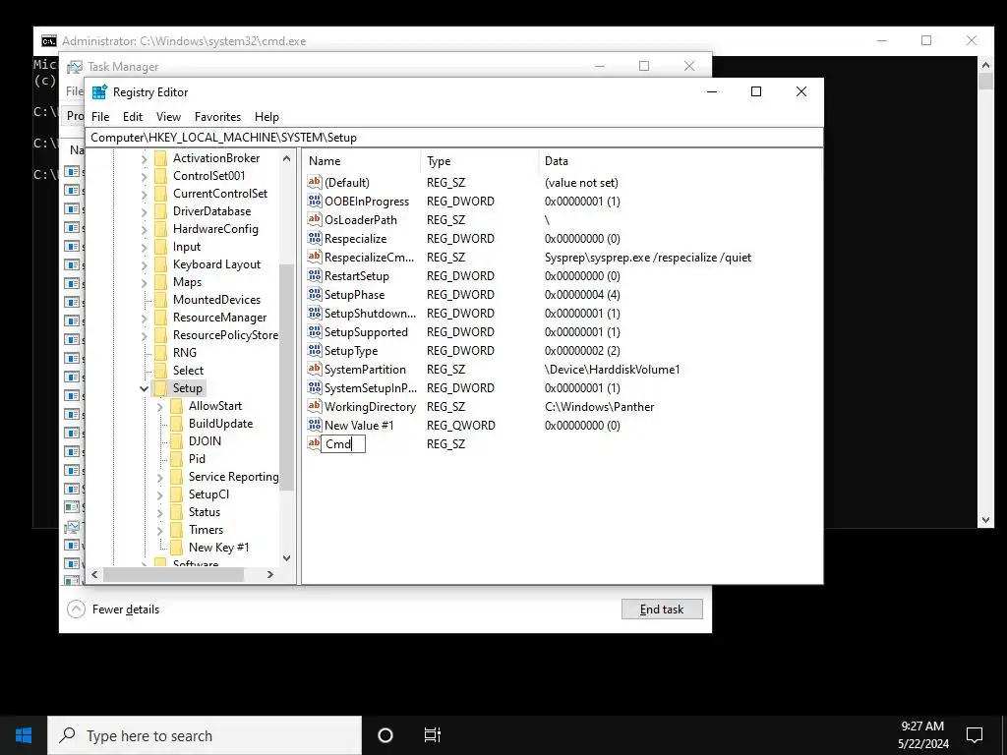Open the Favorites menu
Image resolution: width=1007 pixels, height=755 pixels.
pyautogui.click(x=217, y=117)
